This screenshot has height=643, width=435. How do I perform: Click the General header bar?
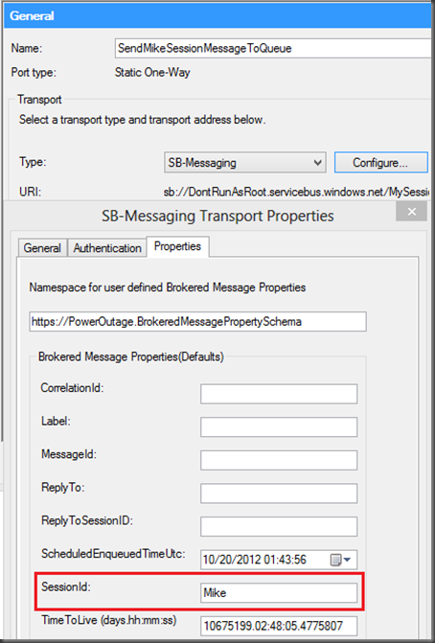click(219, 16)
